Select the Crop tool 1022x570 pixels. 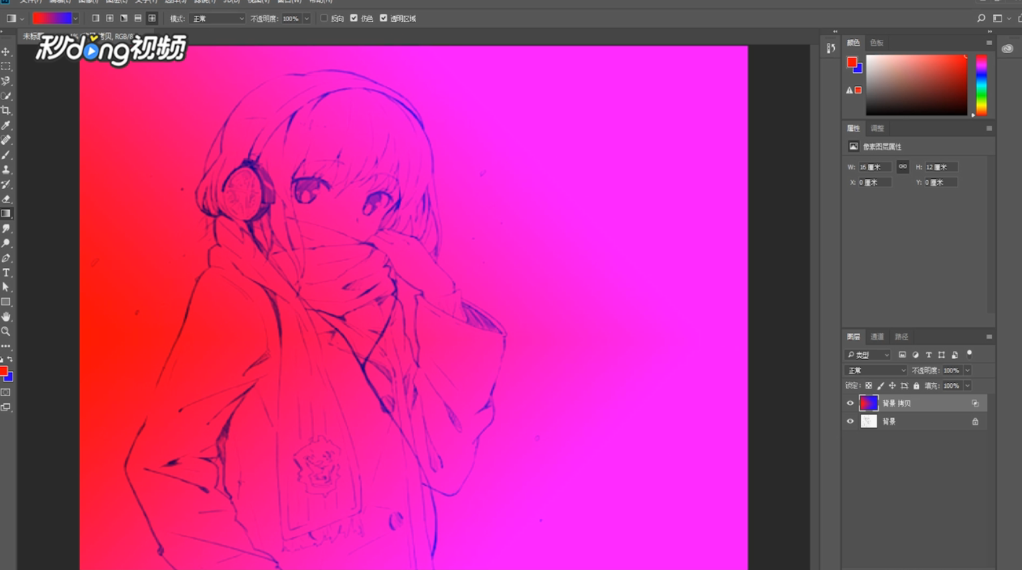click(x=6, y=111)
